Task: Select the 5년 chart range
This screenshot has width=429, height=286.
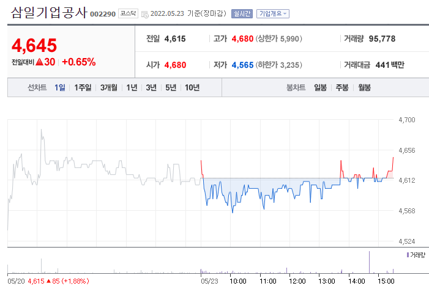Action: [x=171, y=87]
